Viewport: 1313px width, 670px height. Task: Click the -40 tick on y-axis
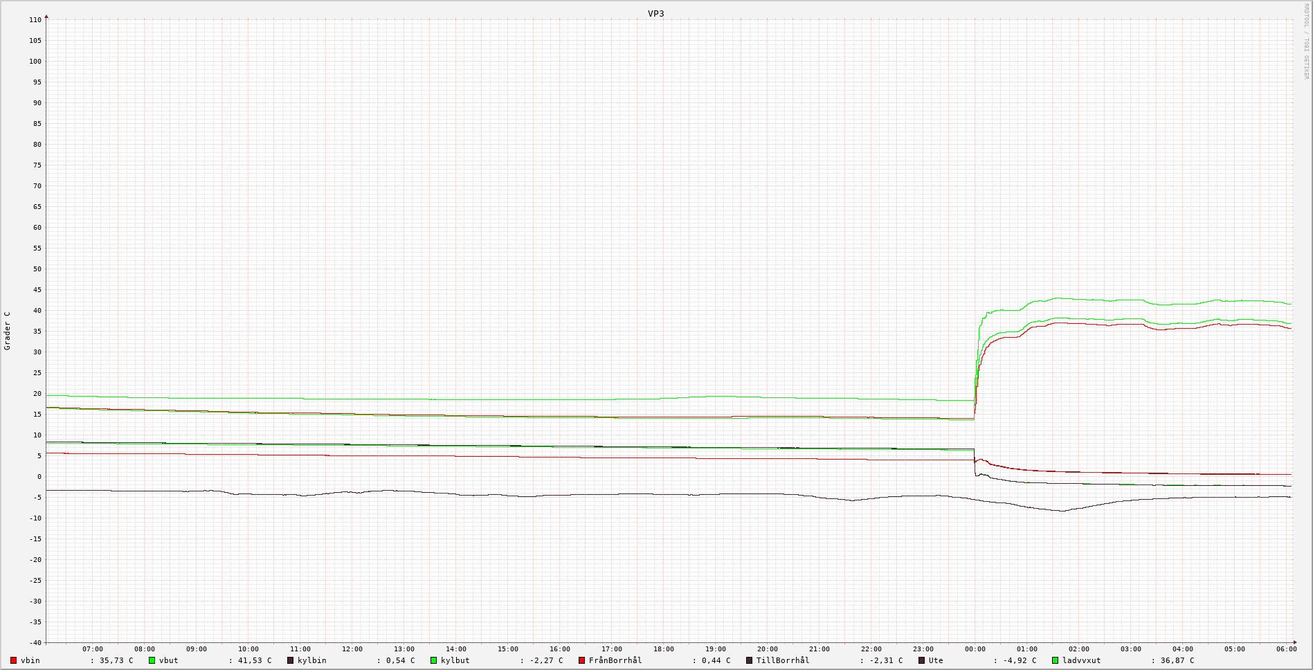(35, 642)
